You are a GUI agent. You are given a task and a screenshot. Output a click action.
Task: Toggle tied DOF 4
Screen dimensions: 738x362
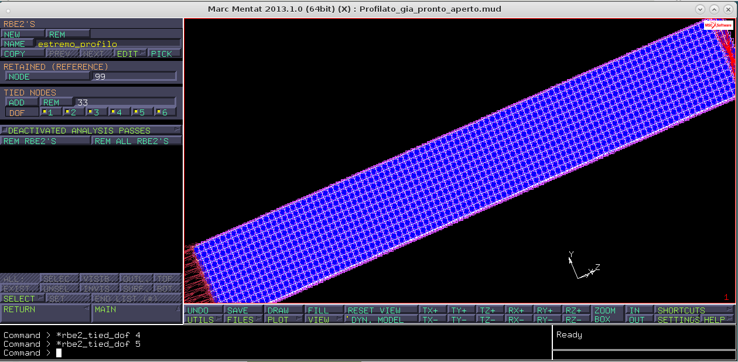(119, 112)
